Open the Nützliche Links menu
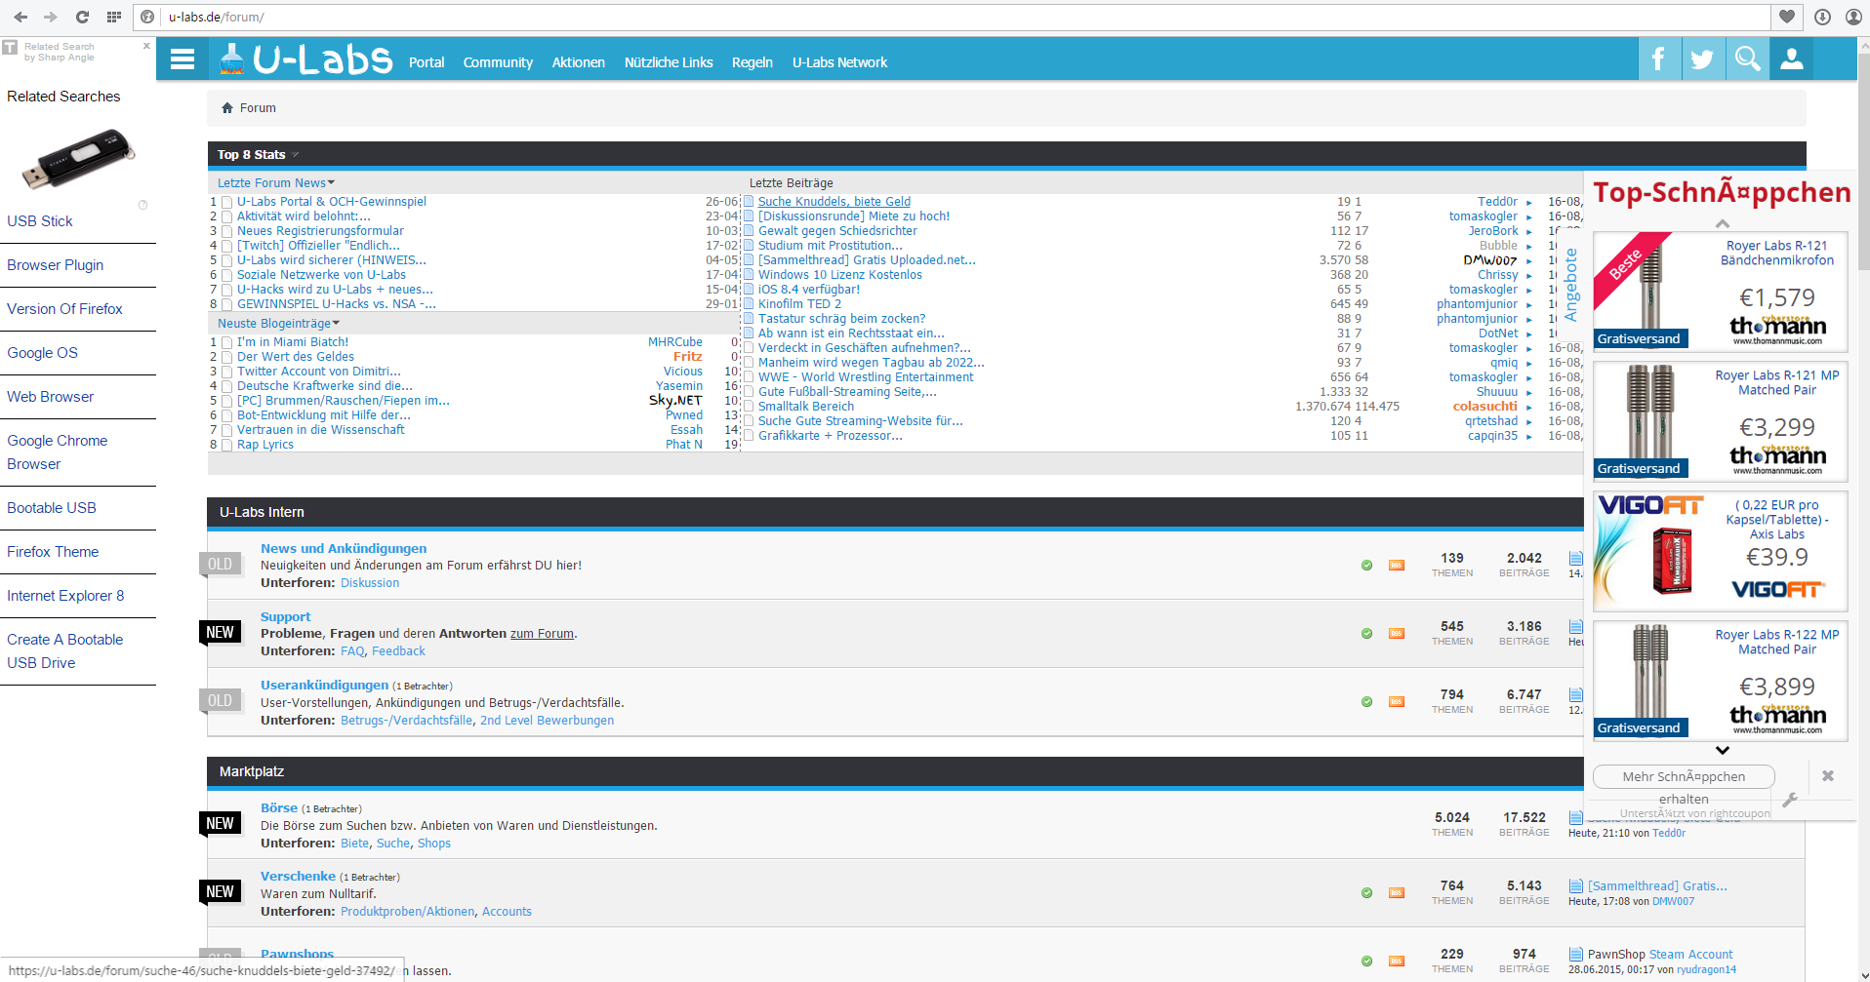1870x982 pixels. pos(669,62)
